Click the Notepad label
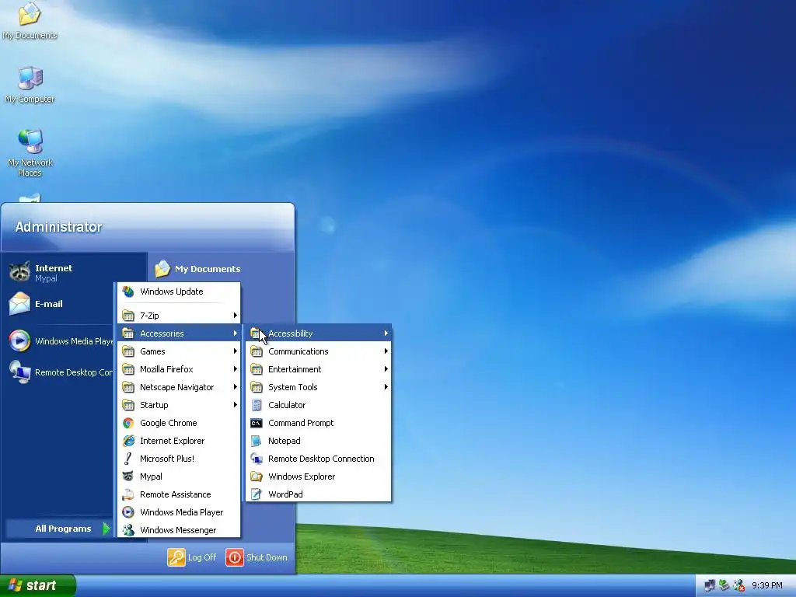 pyautogui.click(x=285, y=441)
